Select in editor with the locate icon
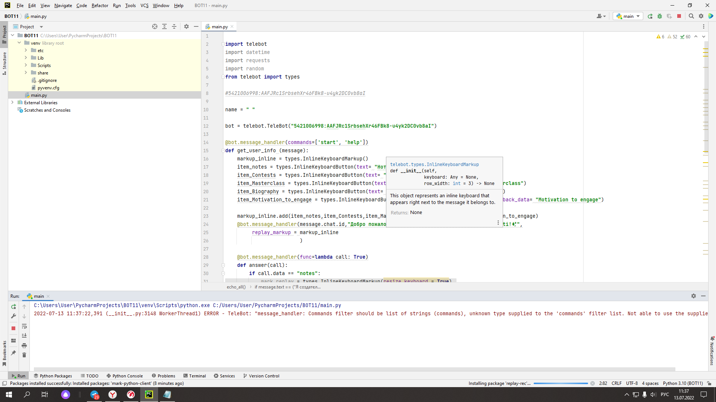This screenshot has width=716, height=402. click(x=155, y=26)
